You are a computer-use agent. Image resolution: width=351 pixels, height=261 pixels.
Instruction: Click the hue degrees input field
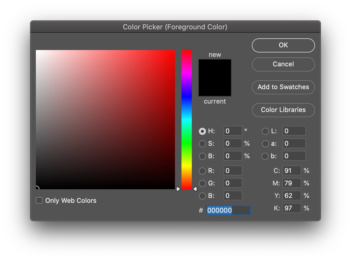click(x=233, y=131)
